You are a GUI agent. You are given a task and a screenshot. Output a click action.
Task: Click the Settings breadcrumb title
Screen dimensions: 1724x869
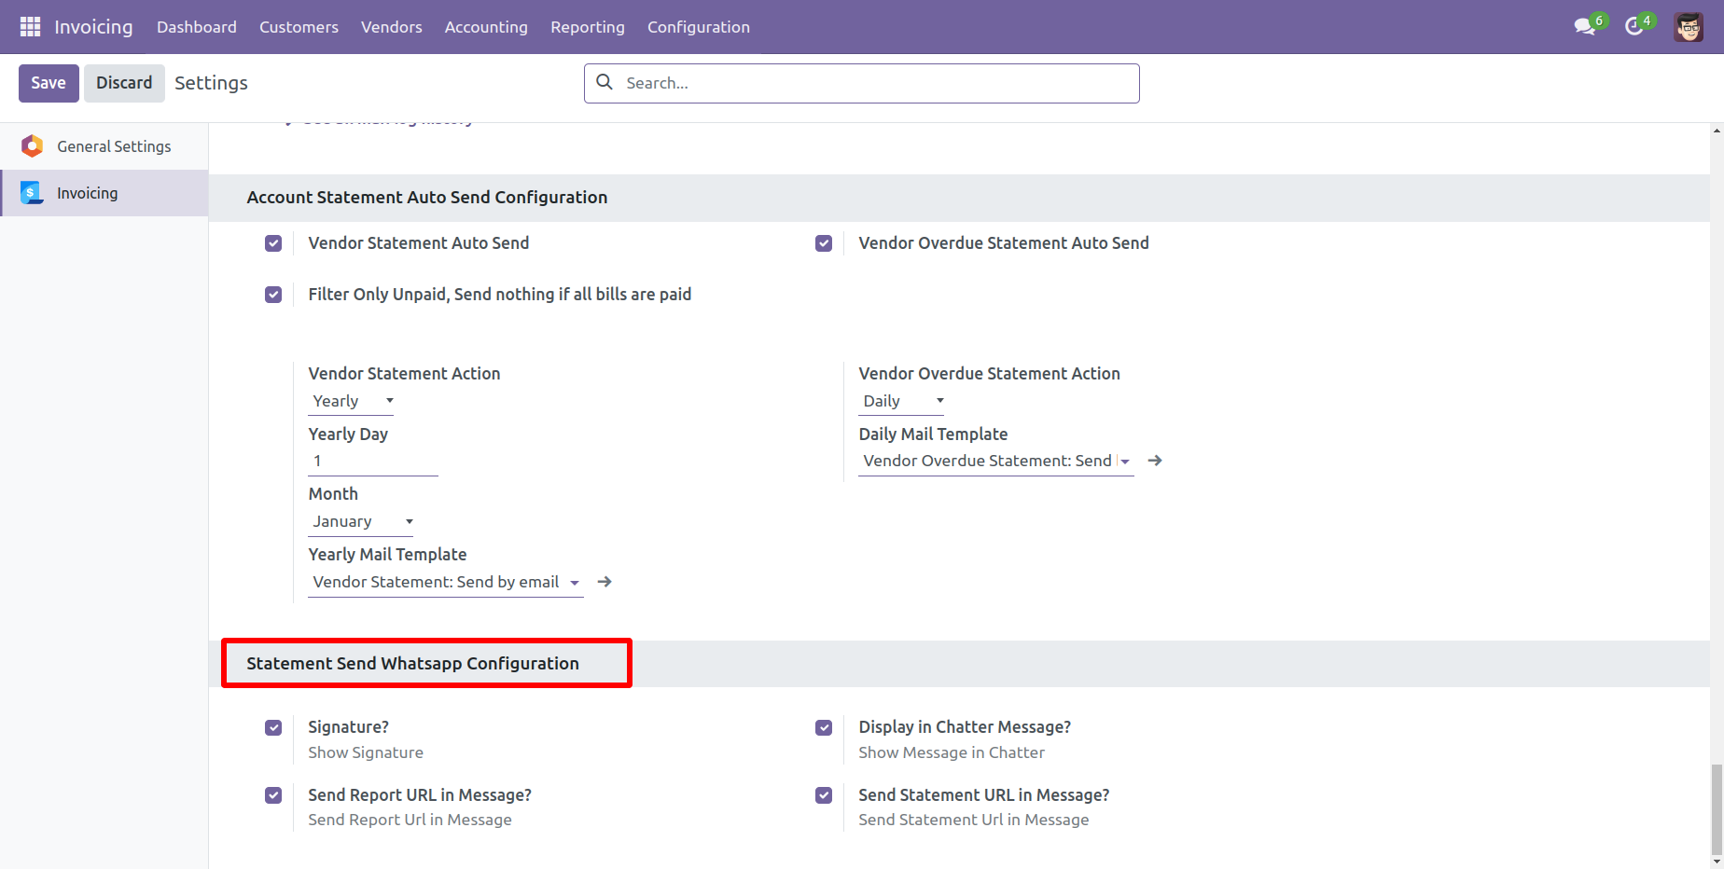(x=211, y=83)
